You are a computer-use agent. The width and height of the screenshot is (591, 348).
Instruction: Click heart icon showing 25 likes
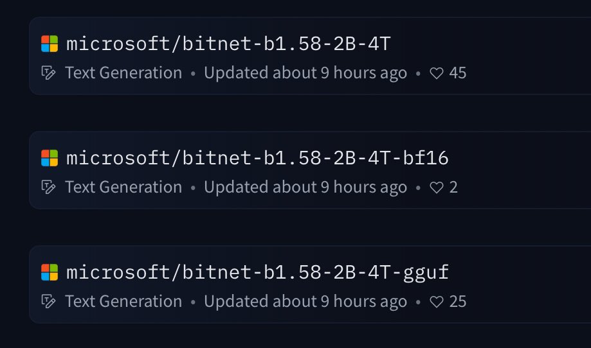pos(437,302)
